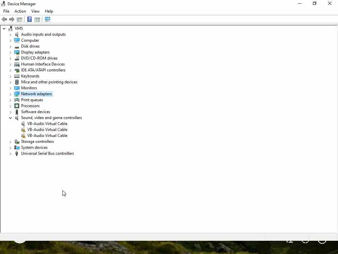The width and height of the screenshot is (338, 254).
Task: Expand Universal Serial Bus controllers chevron
Action: (10, 154)
